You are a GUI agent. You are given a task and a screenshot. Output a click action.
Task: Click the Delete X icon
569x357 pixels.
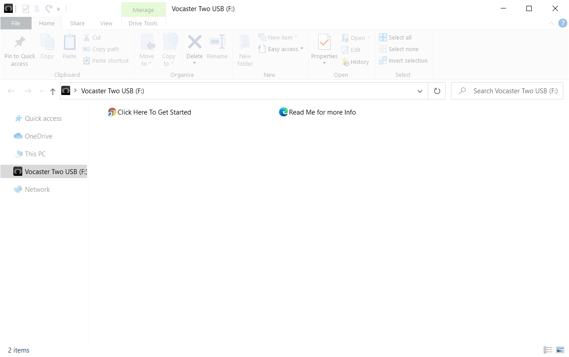[194, 43]
